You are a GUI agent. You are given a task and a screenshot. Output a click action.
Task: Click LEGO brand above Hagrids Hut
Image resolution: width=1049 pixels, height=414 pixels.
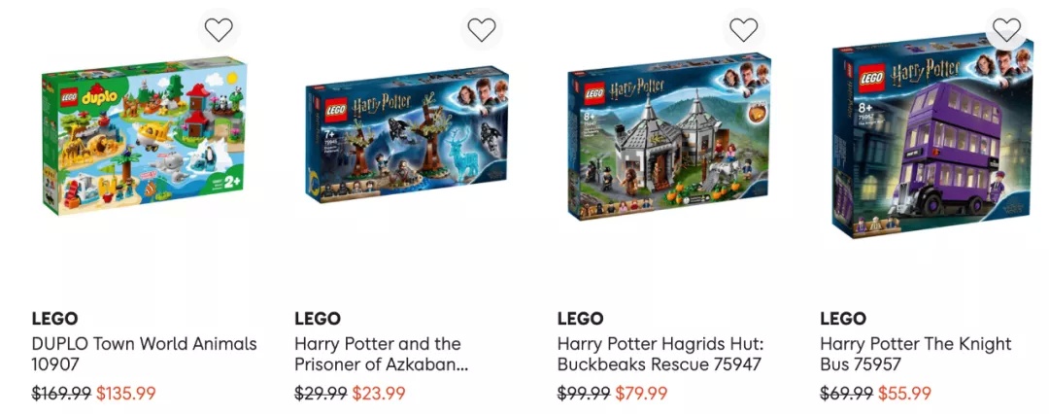click(x=581, y=318)
